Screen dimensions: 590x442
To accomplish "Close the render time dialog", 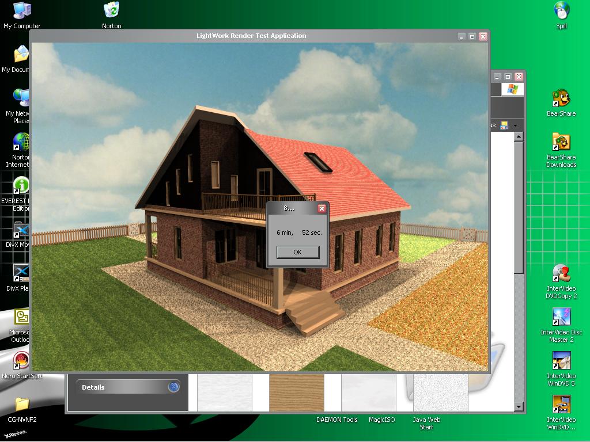I will 322,208.
